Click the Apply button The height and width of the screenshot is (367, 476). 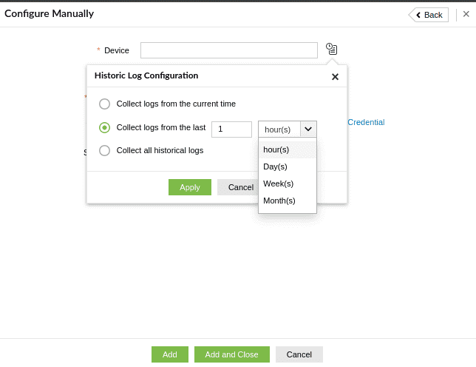click(190, 187)
